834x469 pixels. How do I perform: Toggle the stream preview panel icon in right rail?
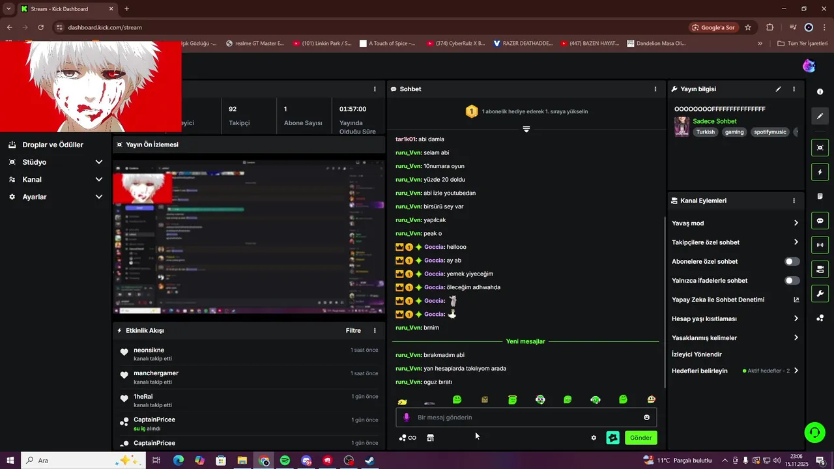pyautogui.click(x=820, y=148)
